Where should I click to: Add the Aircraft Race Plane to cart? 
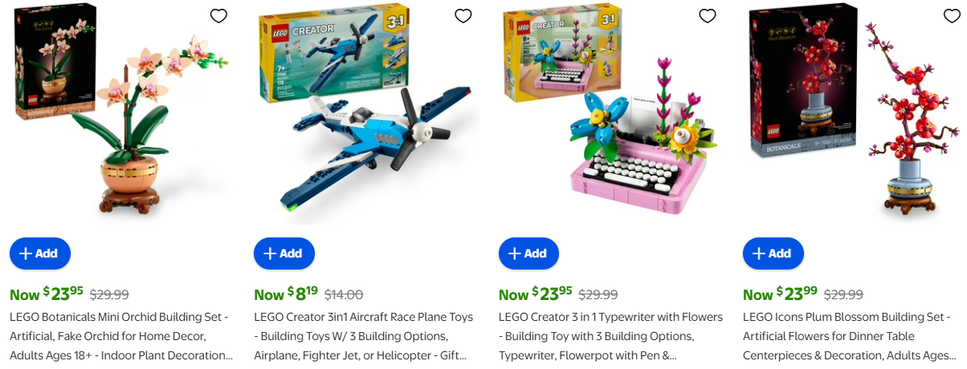coord(284,253)
